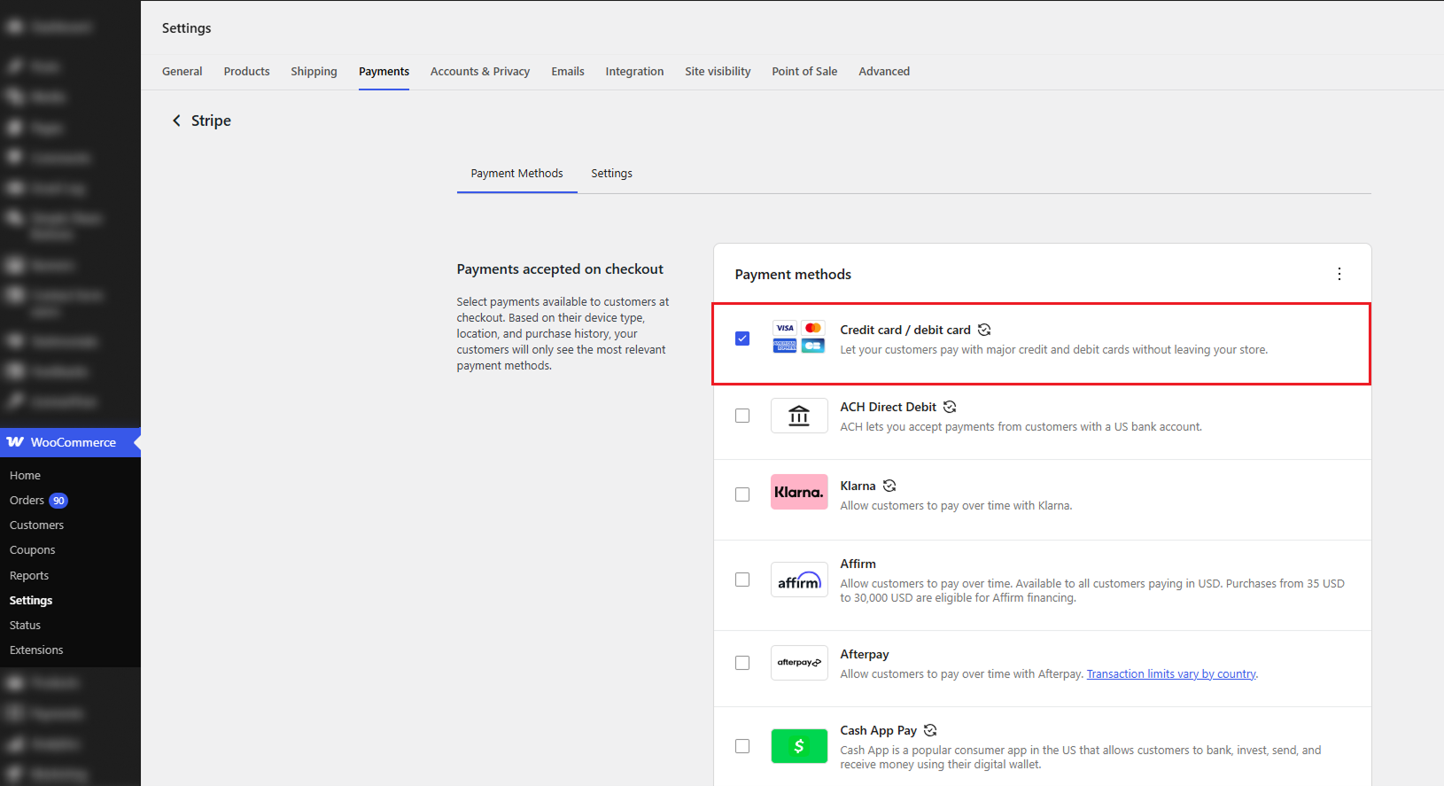This screenshot has width=1444, height=786.
Task: Open the Point of Sale tab
Action: [804, 72]
